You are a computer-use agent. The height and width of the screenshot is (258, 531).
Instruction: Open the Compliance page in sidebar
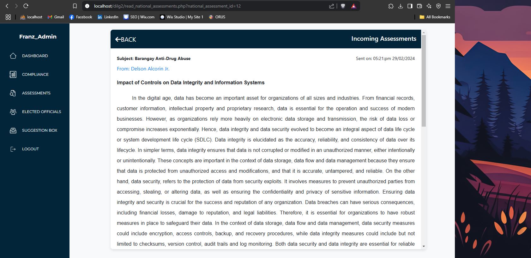pyautogui.click(x=35, y=75)
